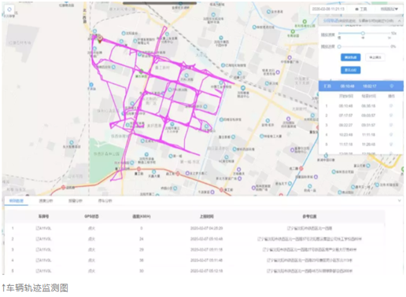This screenshot has height=297, width=406.
Task: Switch to the parking analysis tab
Action: tap(105, 200)
